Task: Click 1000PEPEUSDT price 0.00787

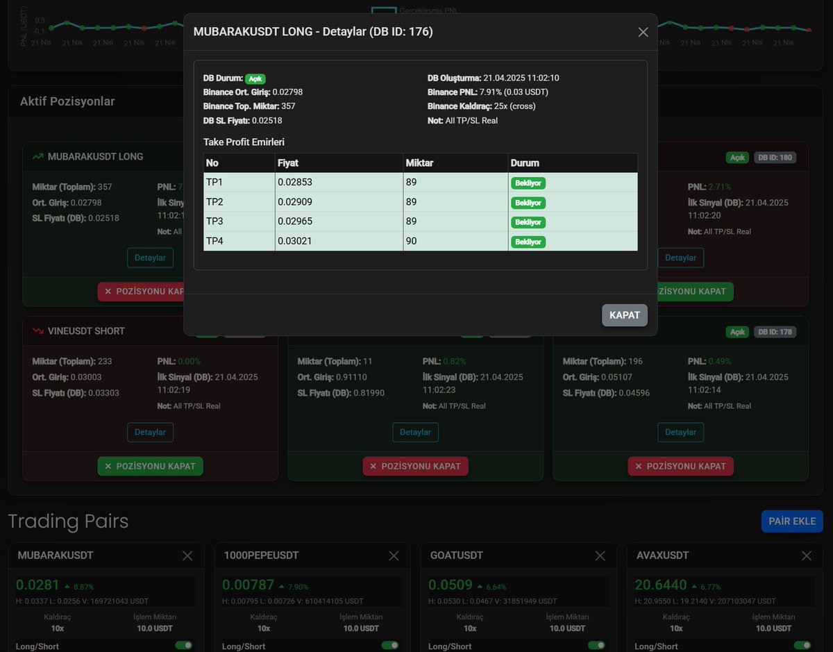Action: click(249, 585)
